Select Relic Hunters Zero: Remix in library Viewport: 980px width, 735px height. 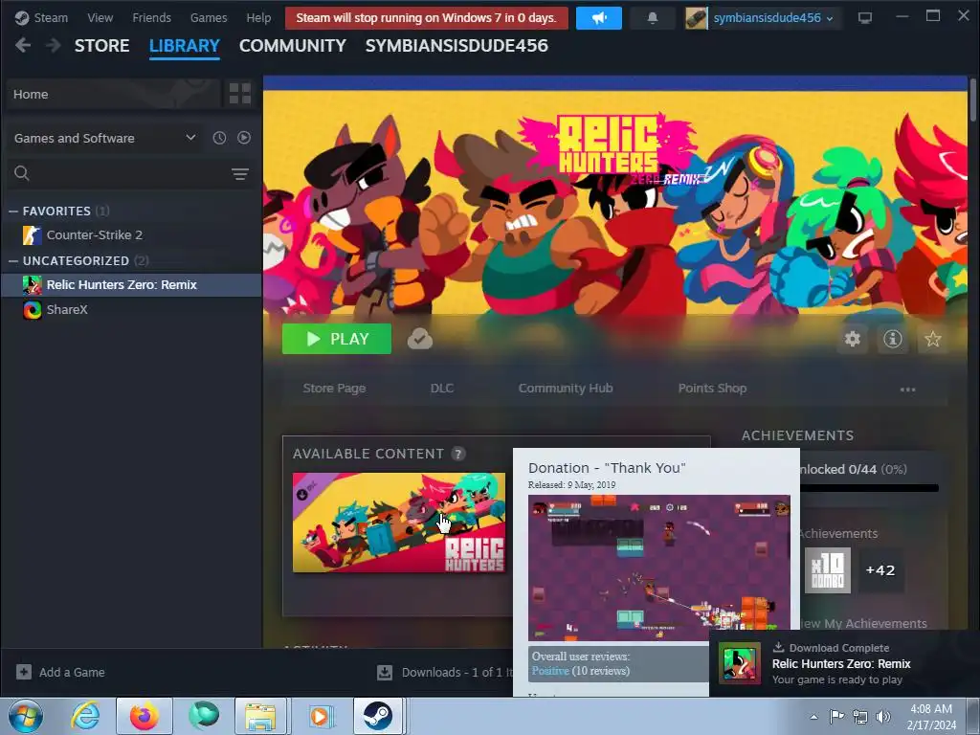131,285
